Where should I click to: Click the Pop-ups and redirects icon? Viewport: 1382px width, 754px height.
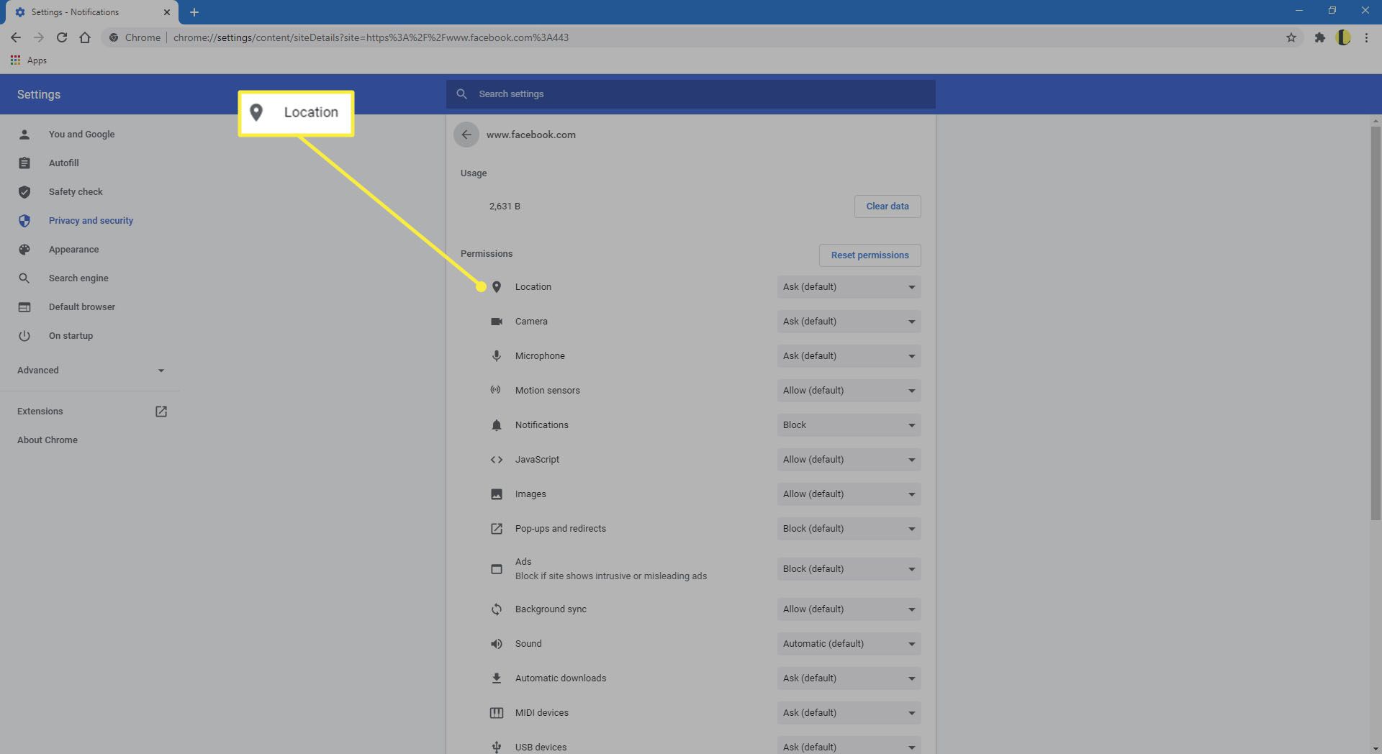tap(497, 529)
